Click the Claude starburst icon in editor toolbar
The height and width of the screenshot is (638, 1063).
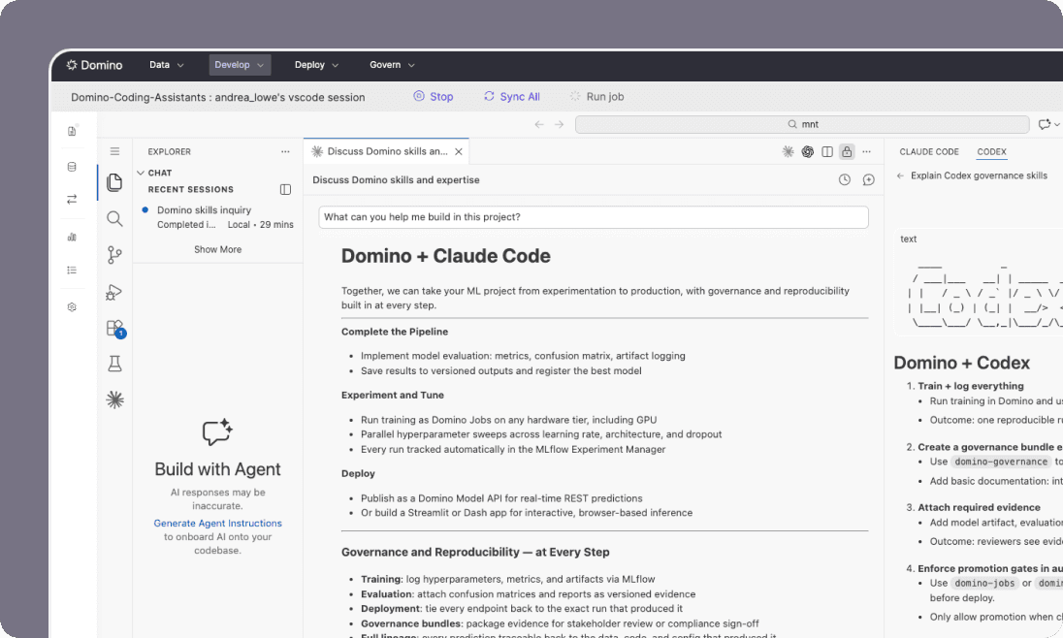tap(788, 152)
